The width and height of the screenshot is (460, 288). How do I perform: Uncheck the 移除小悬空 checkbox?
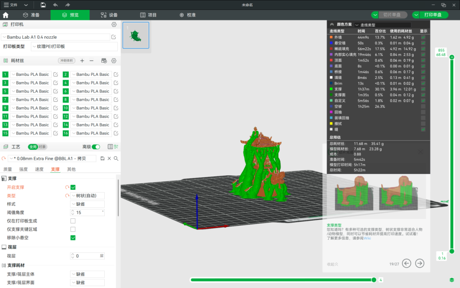(x=73, y=238)
